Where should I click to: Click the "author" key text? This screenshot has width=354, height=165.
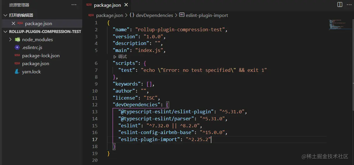[124, 91]
